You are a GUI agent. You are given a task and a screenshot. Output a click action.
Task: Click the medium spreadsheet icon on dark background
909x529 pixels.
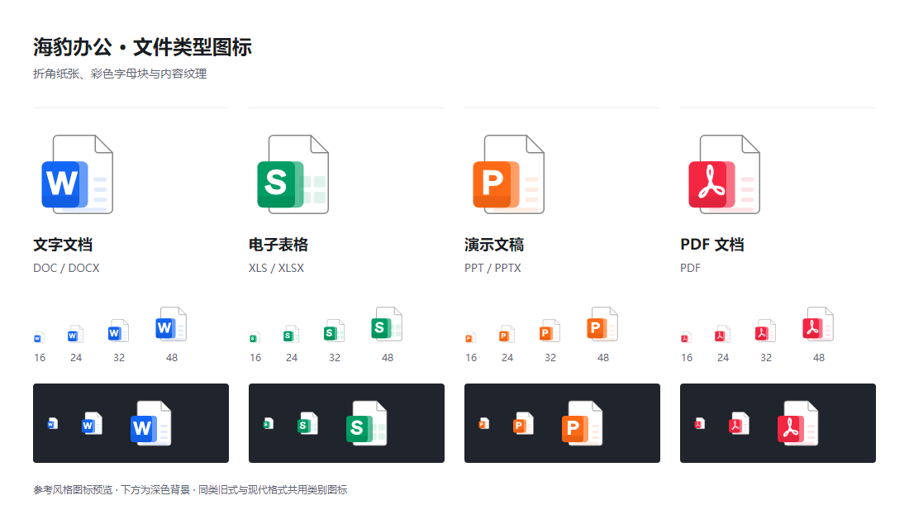tap(308, 423)
